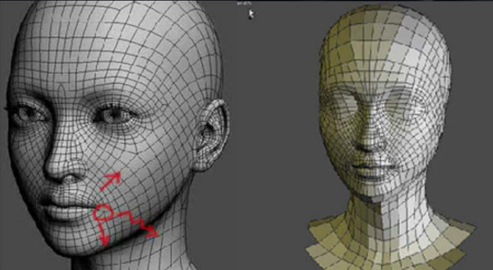Click the blurred viewport label at top
493x270 pixels.
tap(244, 3)
